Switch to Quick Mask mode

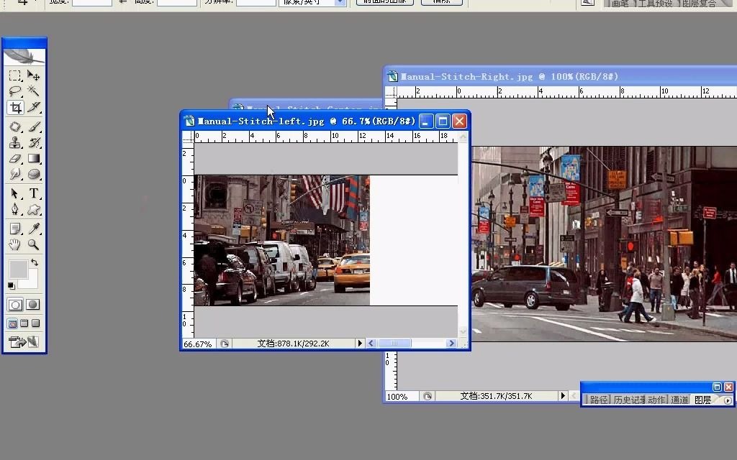pyautogui.click(x=32, y=304)
